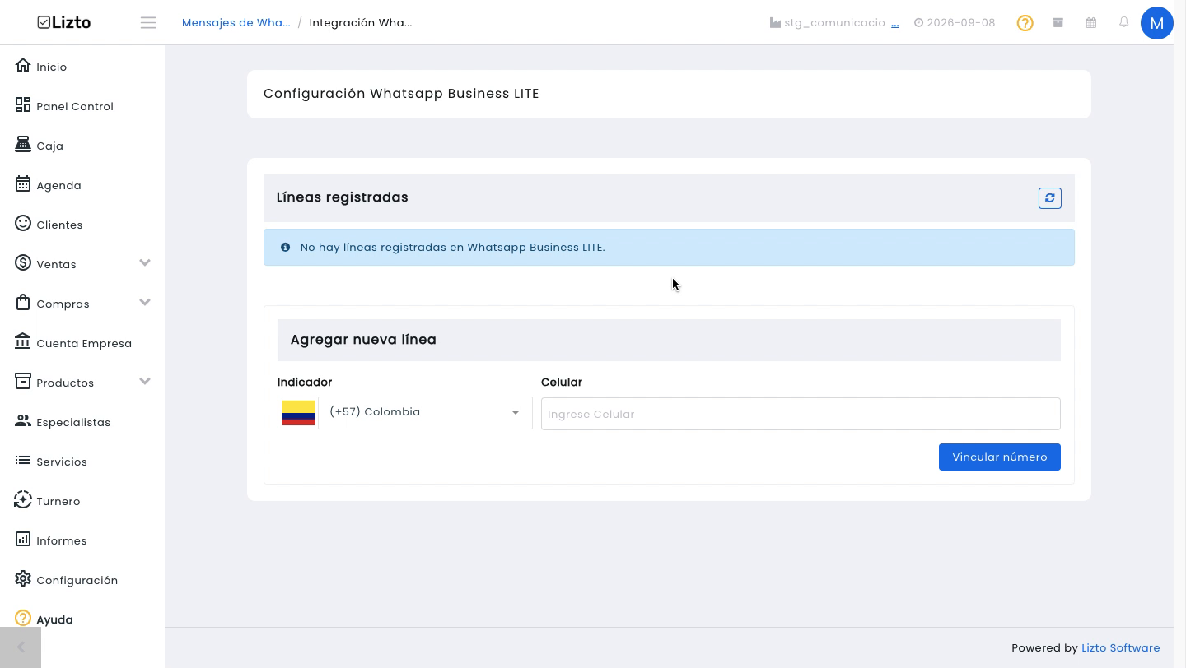The width and height of the screenshot is (1186, 668).
Task: Focus the Ingrese Celular input field
Action: click(801, 414)
